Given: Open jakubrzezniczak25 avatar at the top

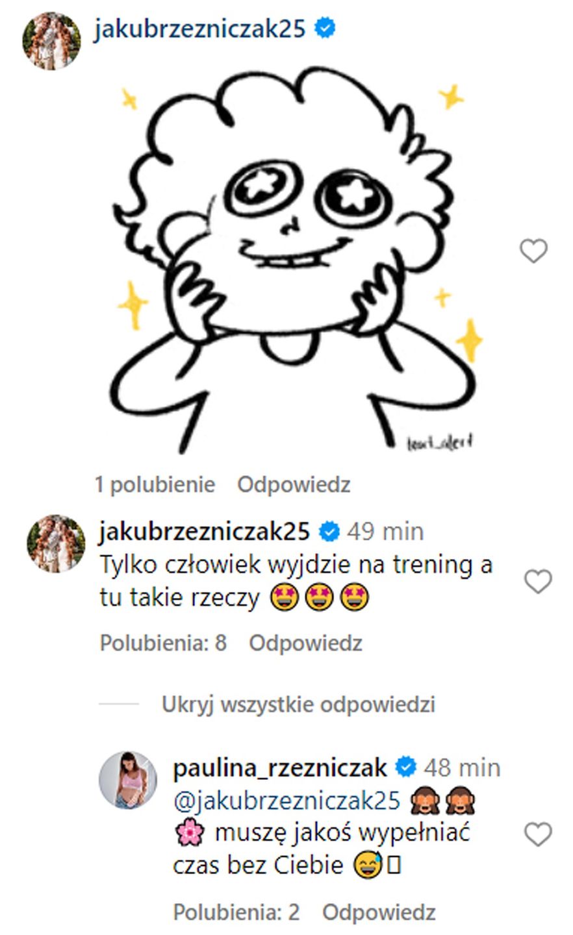Looking at the screenshot, I should [x=51, y=40].
